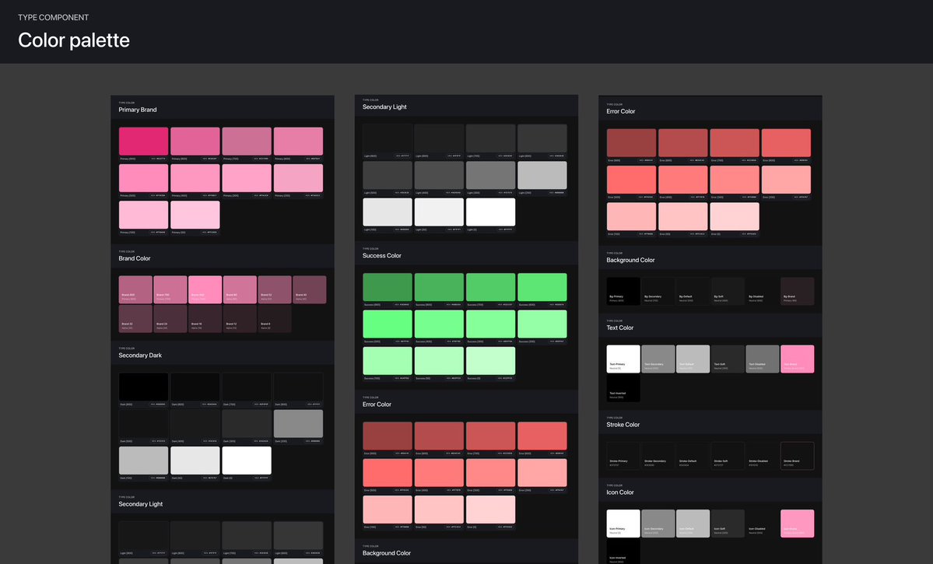Viewport: 933px width, 564px height.
Task: Click the Text-Disabled swatch
Action: (x=763, y=359)
